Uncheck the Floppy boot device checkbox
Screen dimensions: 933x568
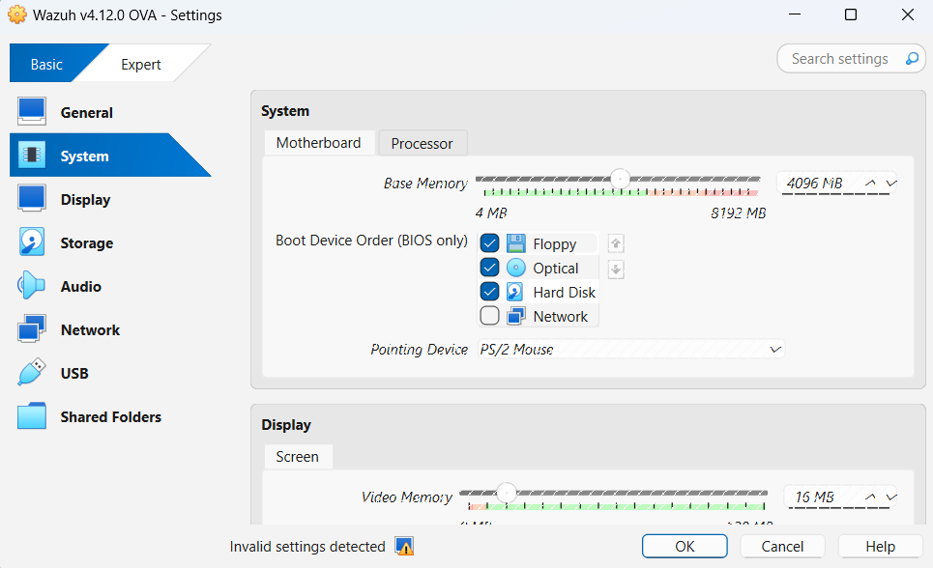tap(490, 243)
